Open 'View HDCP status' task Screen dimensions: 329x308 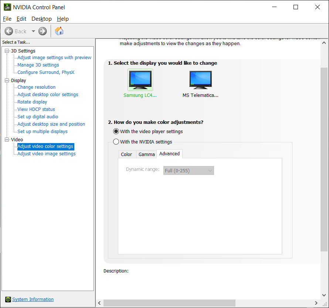click(x=36, y=109)
